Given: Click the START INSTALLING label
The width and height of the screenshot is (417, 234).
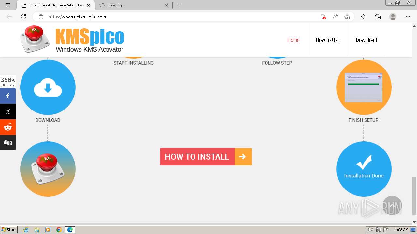Looking at the screenshot, I should pos(134,63).
